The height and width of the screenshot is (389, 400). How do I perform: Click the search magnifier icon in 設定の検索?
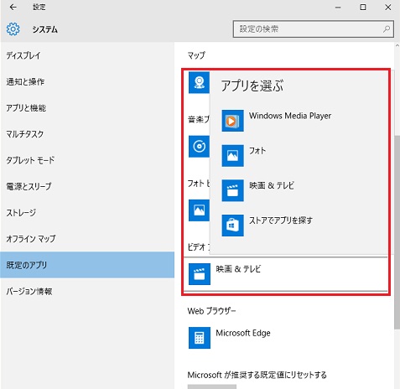pyautogui.click(x=387, y=29)
